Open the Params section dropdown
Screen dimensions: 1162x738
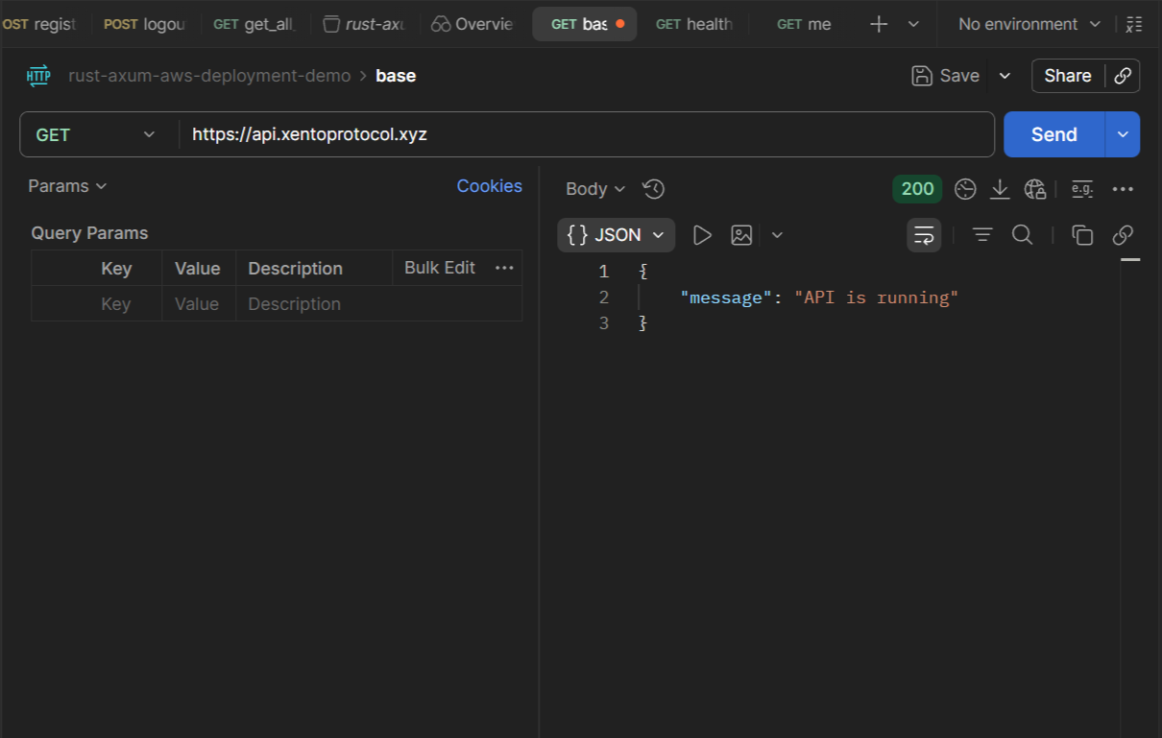pos(67,186)
